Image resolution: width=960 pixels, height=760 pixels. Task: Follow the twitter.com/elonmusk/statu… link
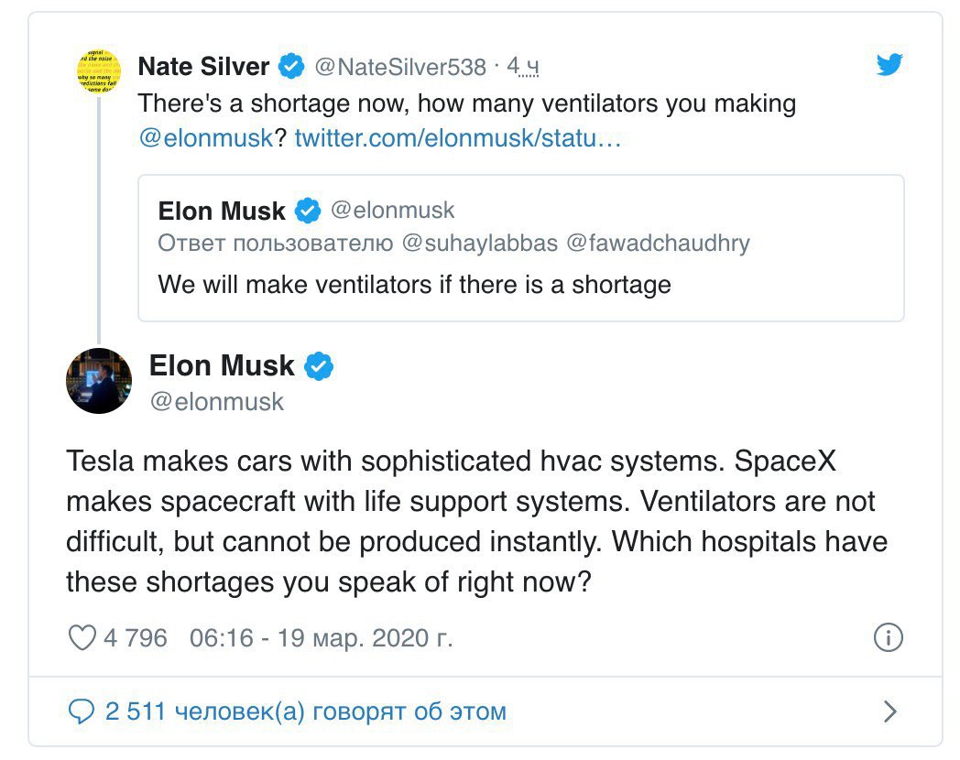pyautogui.click(x=458, y=138)
